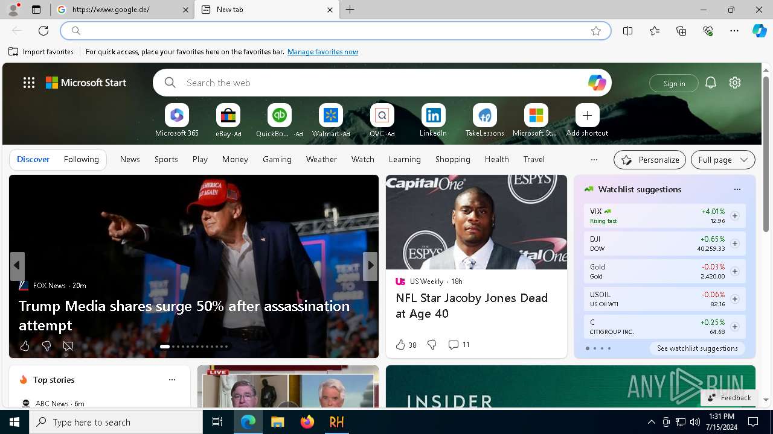This screenshot has width=773, height=434.
Task: Dislike the Trump Media story
Action: click(x=47, y=346)
